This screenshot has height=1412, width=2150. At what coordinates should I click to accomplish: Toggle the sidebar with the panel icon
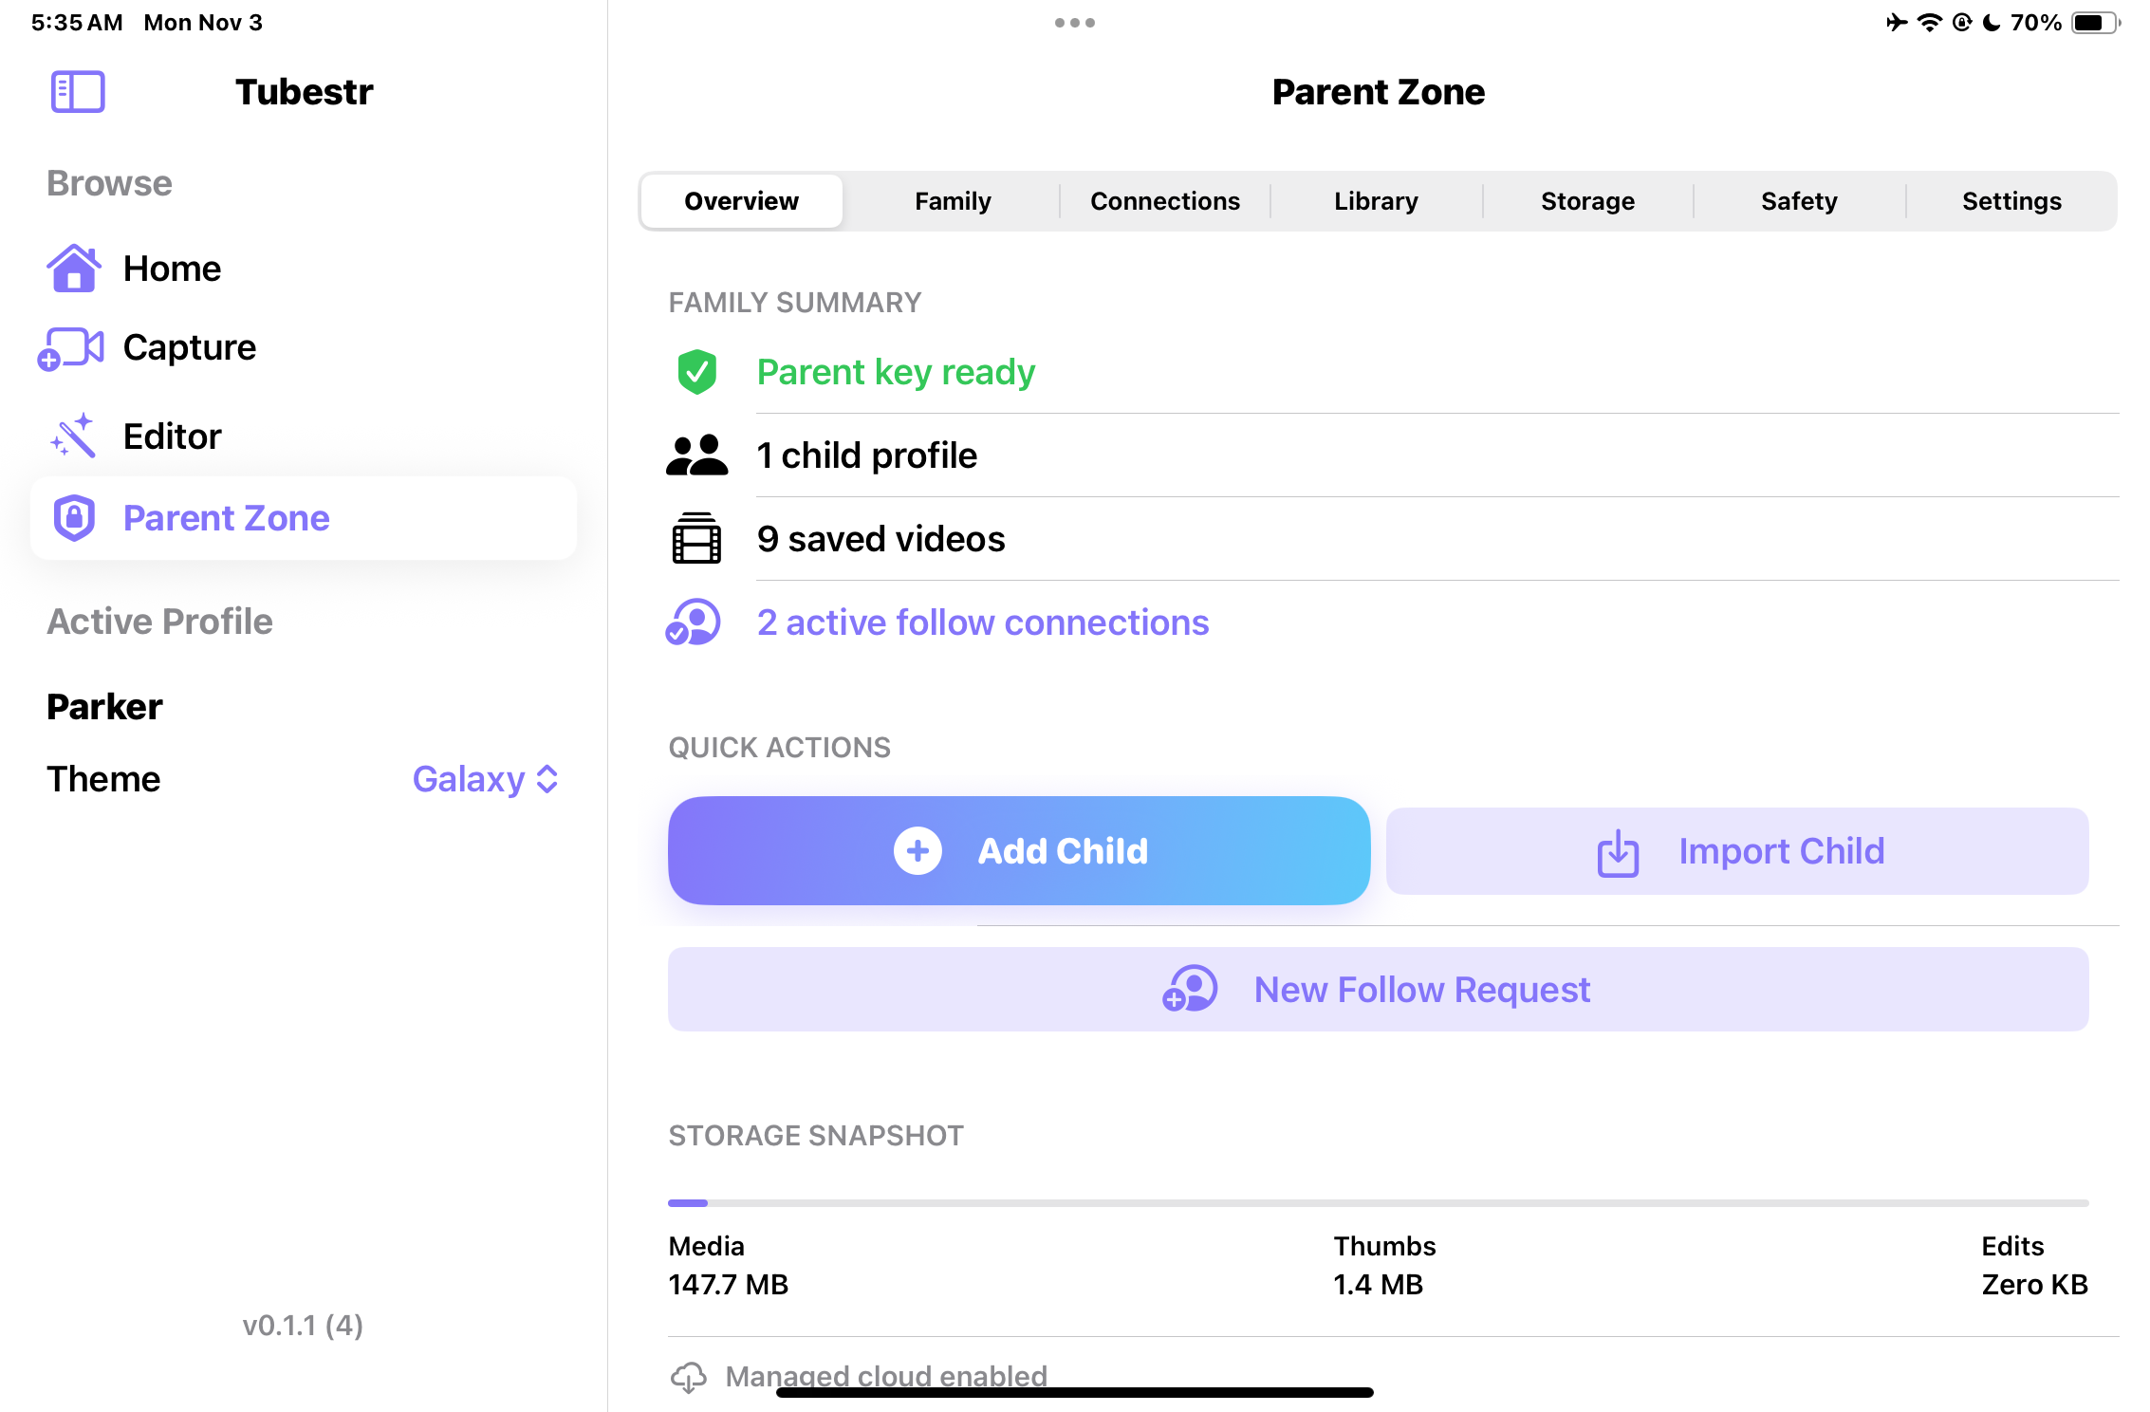(x=77, y=91)
